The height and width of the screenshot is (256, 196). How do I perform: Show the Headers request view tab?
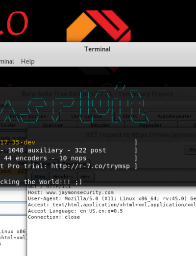(63, 177)
